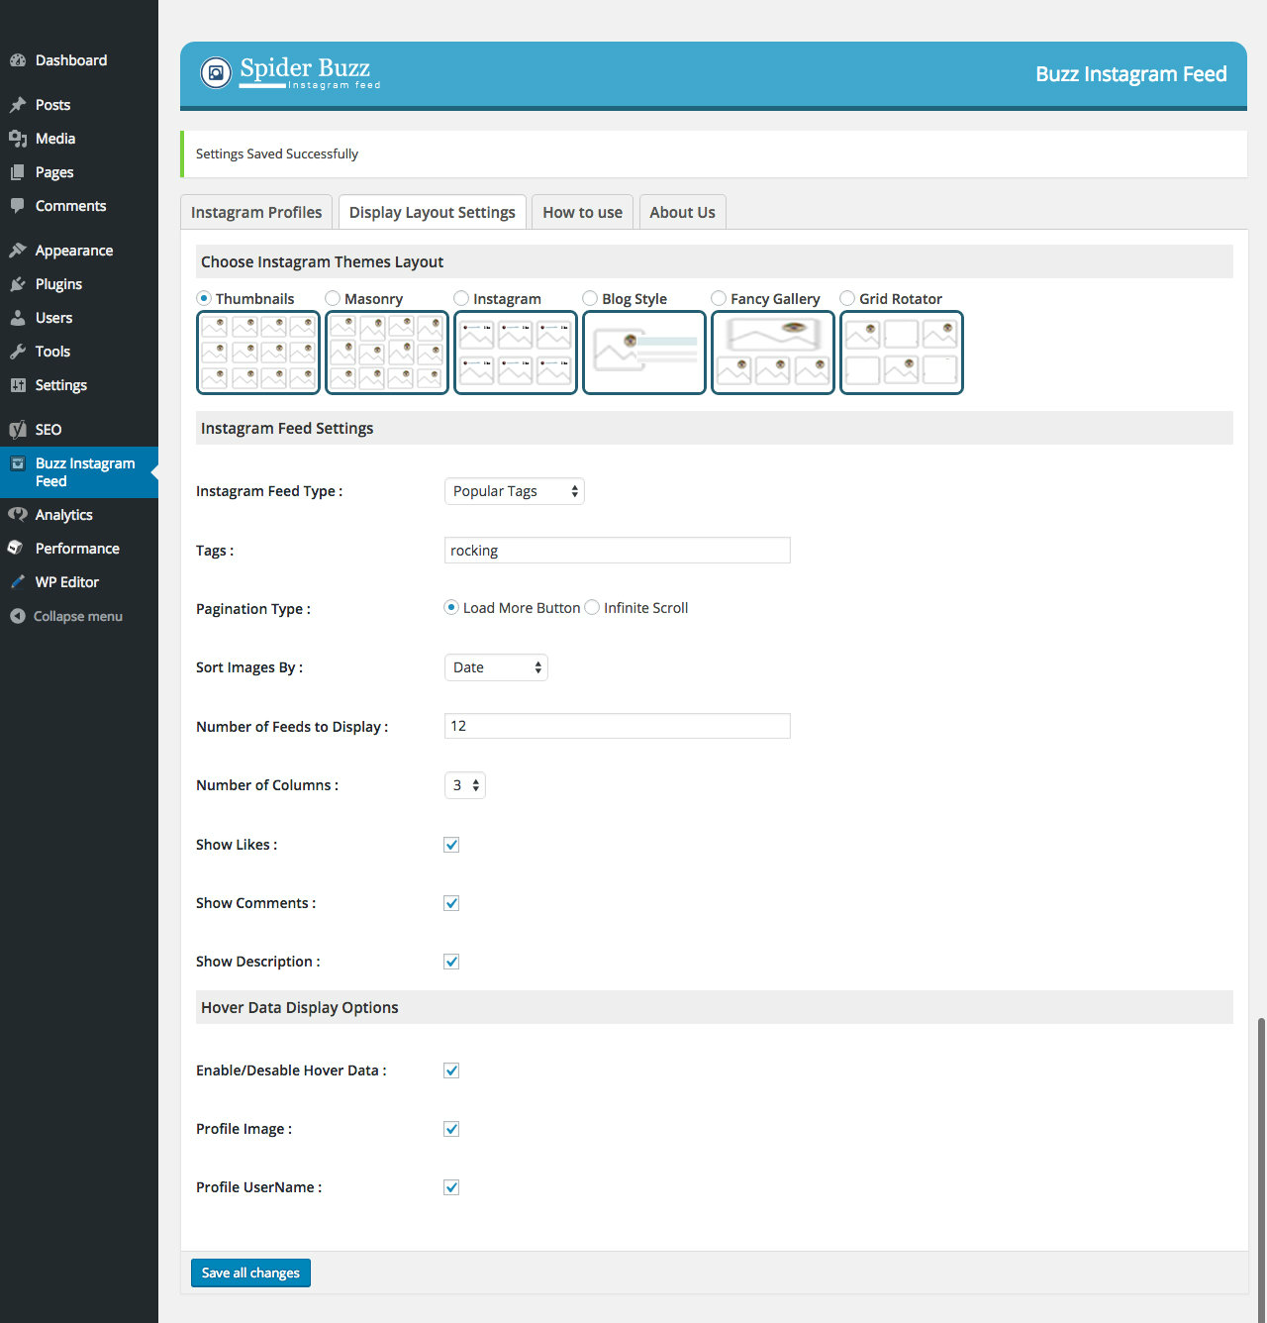Switch to the Instagram Profiles tab
Viewport: 1267px width, 1323px height.
[256, 212]
